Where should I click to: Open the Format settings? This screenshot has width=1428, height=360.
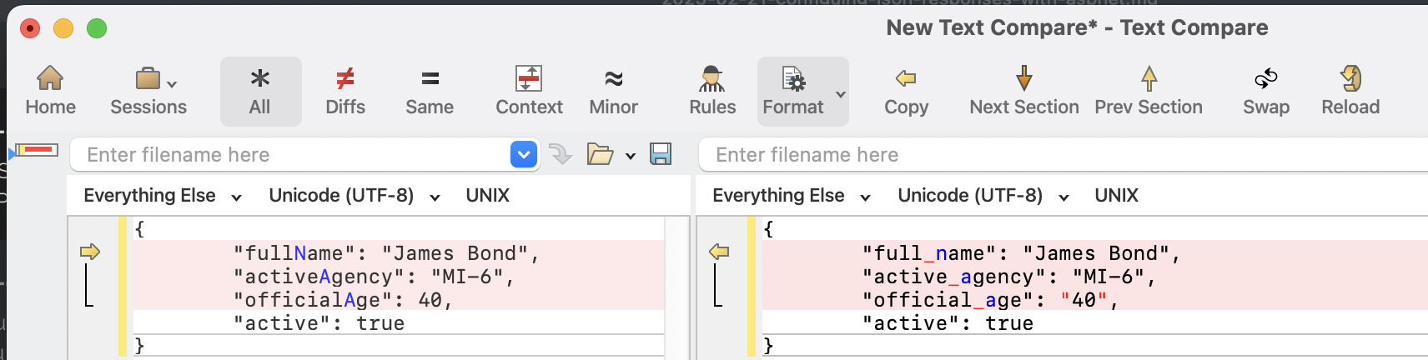pos(793,91)
